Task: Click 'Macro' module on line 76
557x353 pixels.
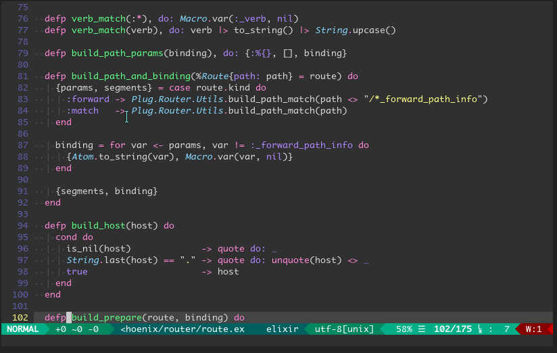Action: [x=193, y=18]
